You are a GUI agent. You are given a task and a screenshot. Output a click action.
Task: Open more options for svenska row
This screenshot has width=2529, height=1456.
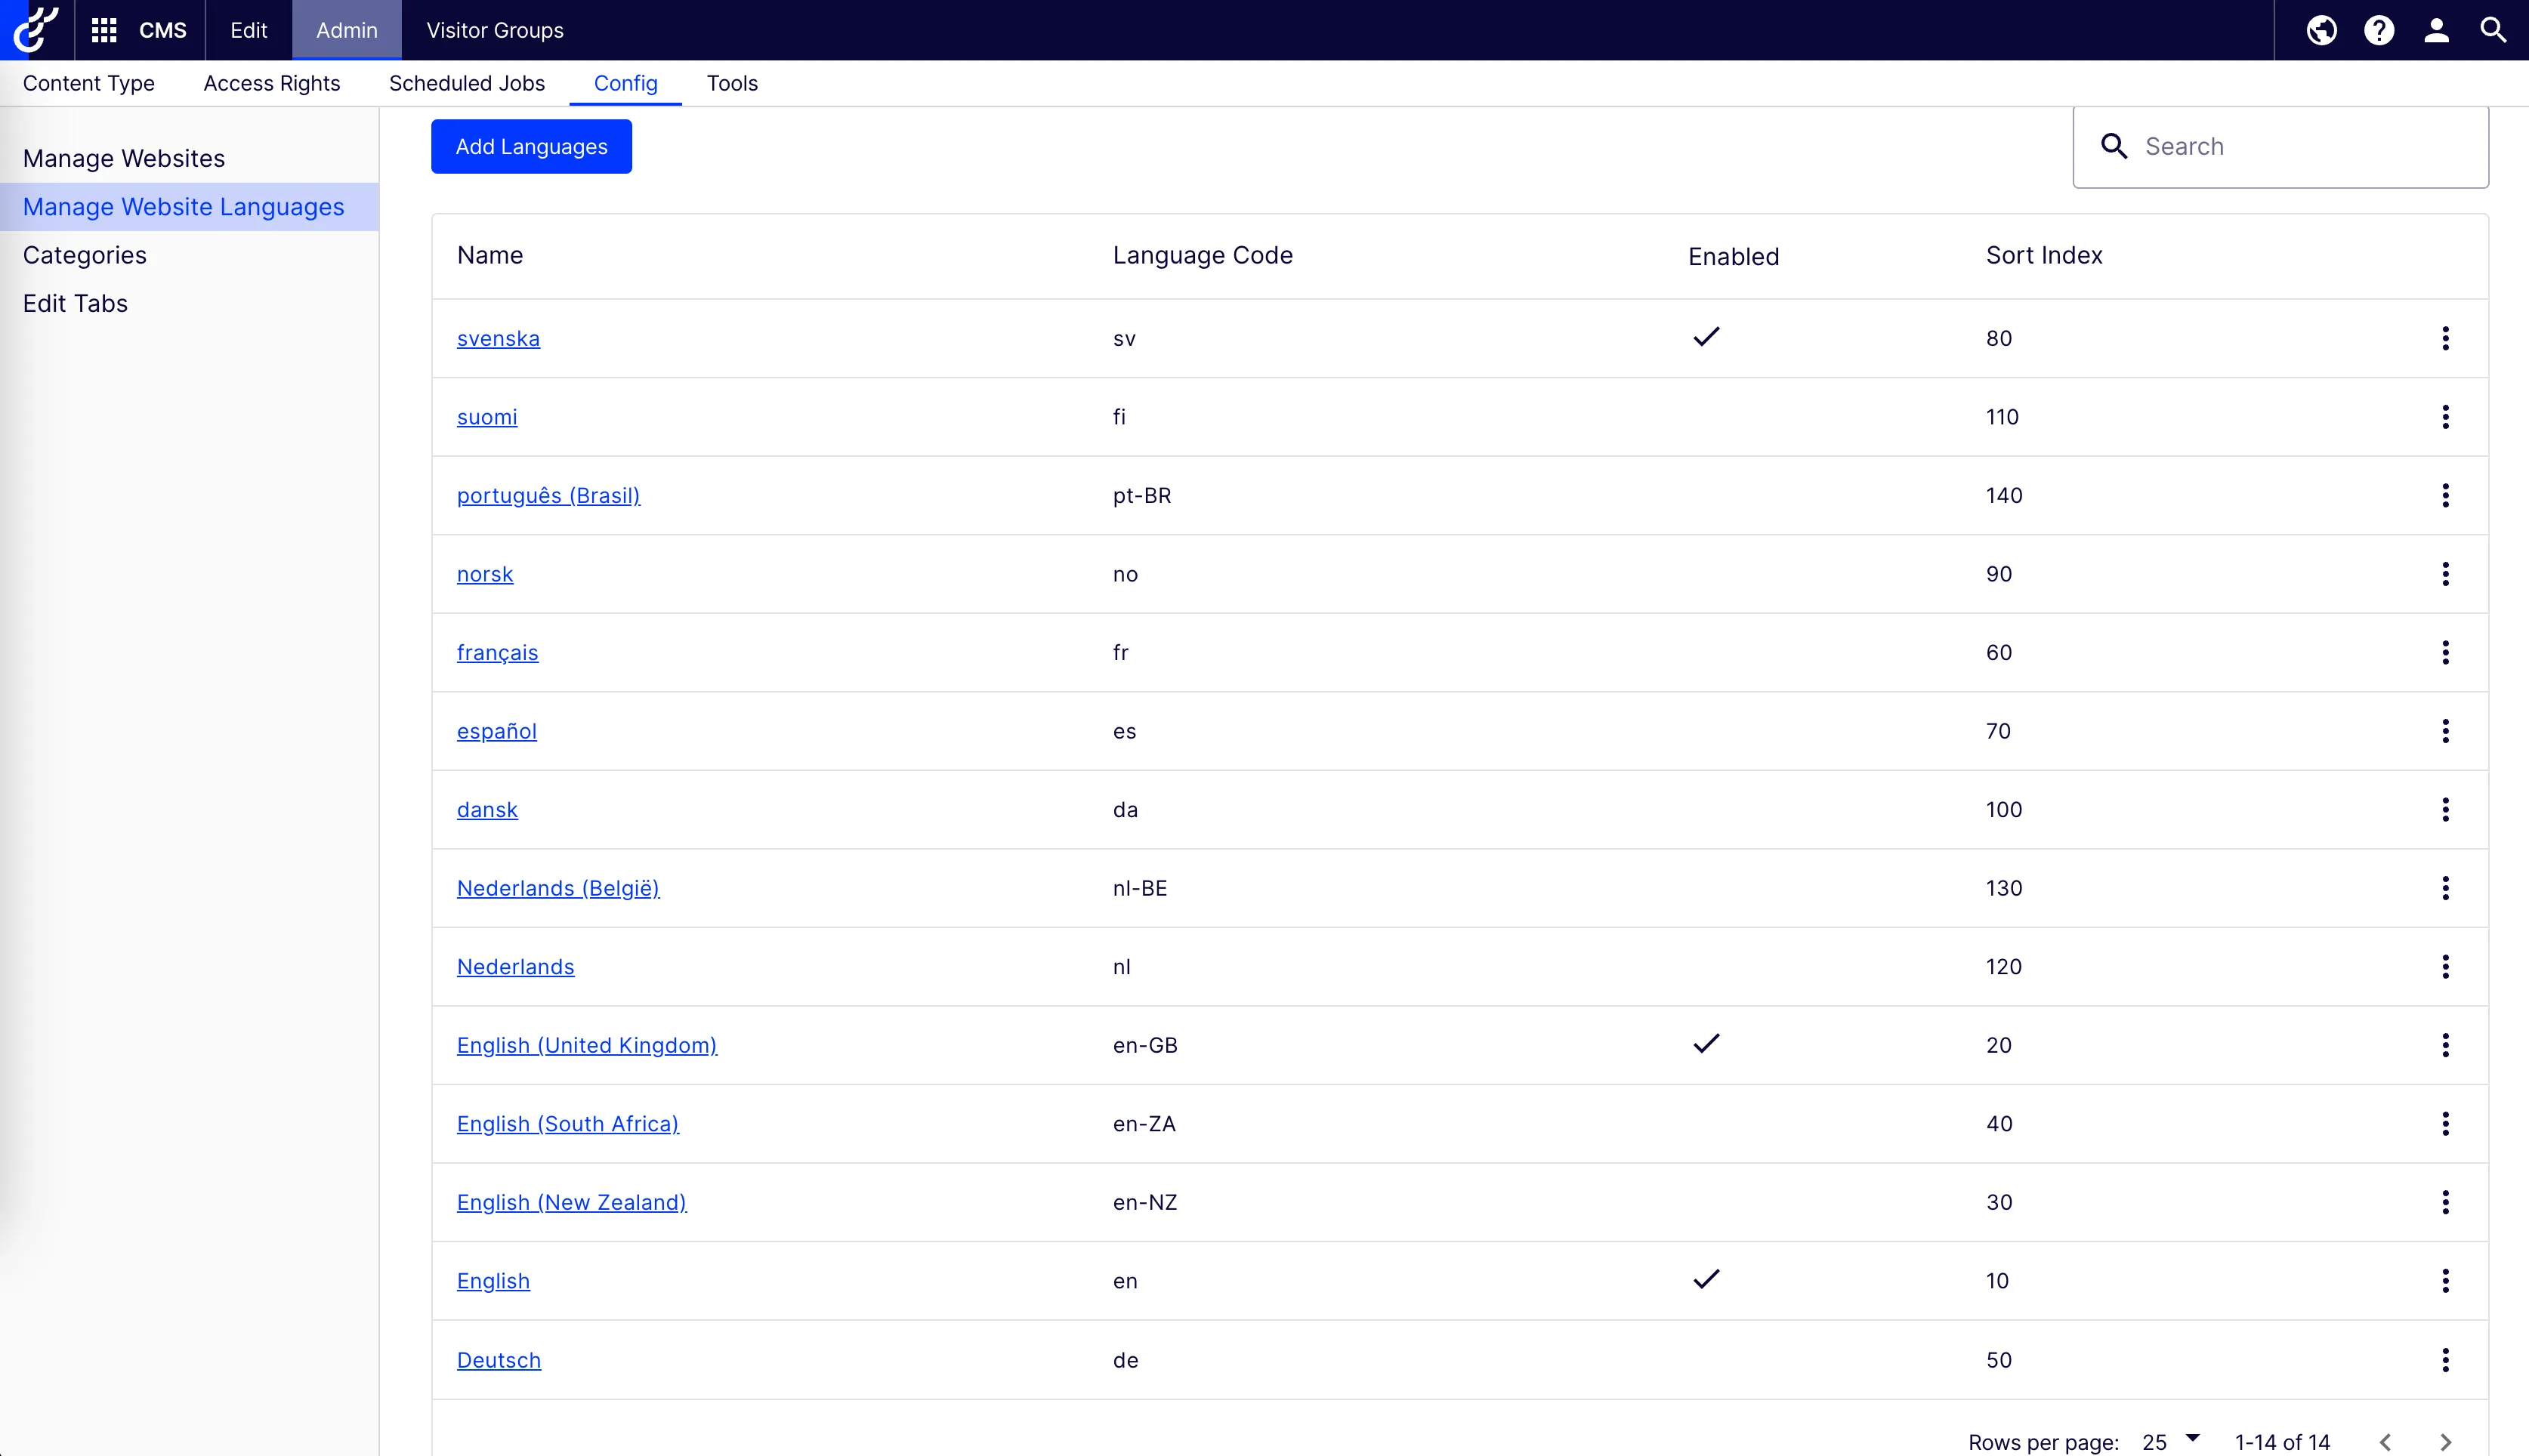[2445, 338]
